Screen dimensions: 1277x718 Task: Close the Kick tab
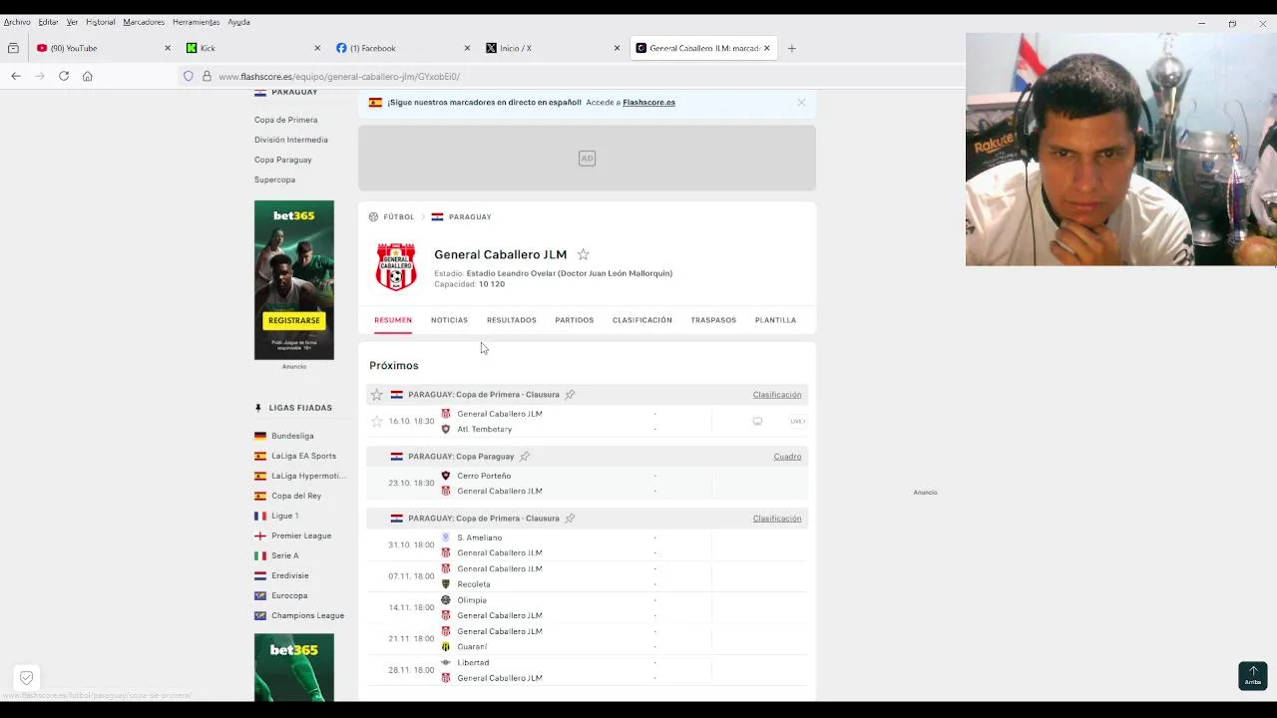click(317, 48)
